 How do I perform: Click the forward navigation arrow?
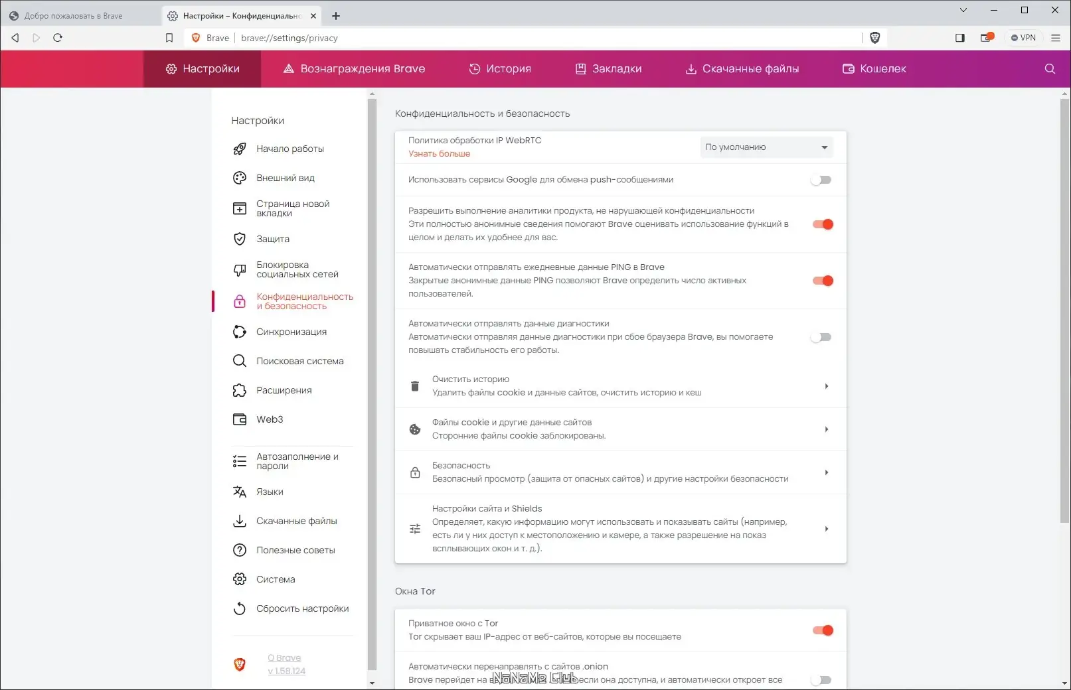point(37,38)
